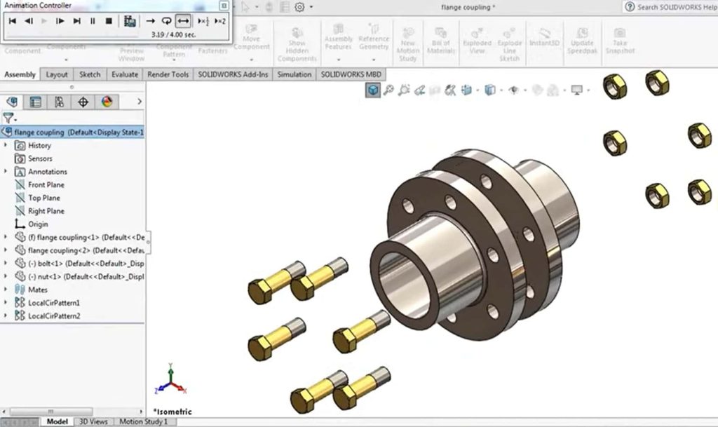Screen dimensions: 718x427
Task: Expand the History node in the tree
Action: pos(6,145)
